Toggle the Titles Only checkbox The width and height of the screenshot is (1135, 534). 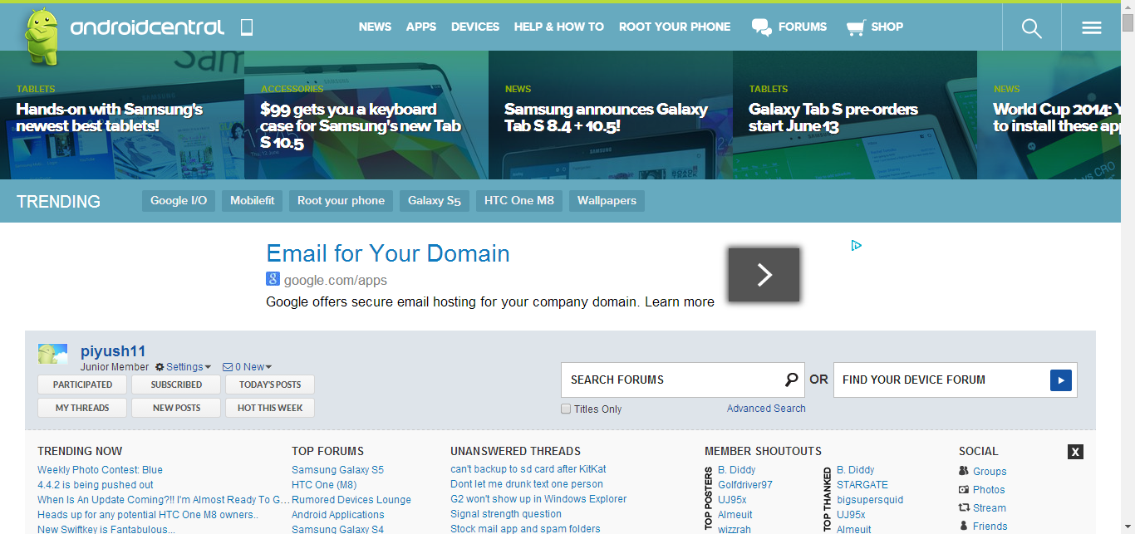pyautogui.click(x=566, y=409)
